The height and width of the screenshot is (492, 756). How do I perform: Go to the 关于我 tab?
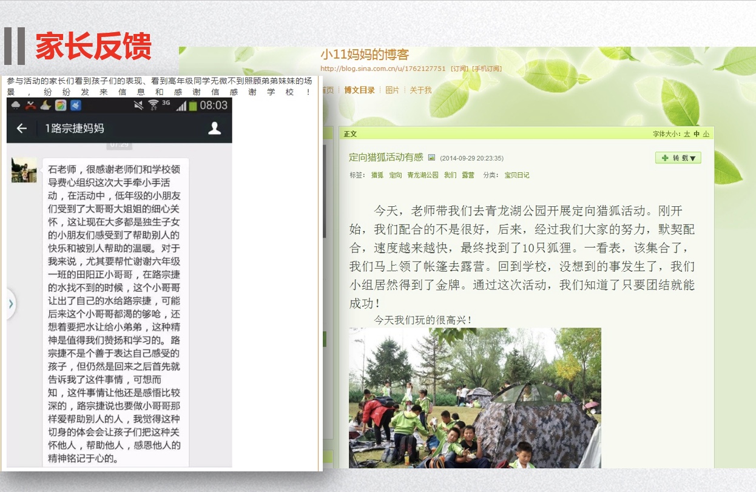tap(420, 90)
